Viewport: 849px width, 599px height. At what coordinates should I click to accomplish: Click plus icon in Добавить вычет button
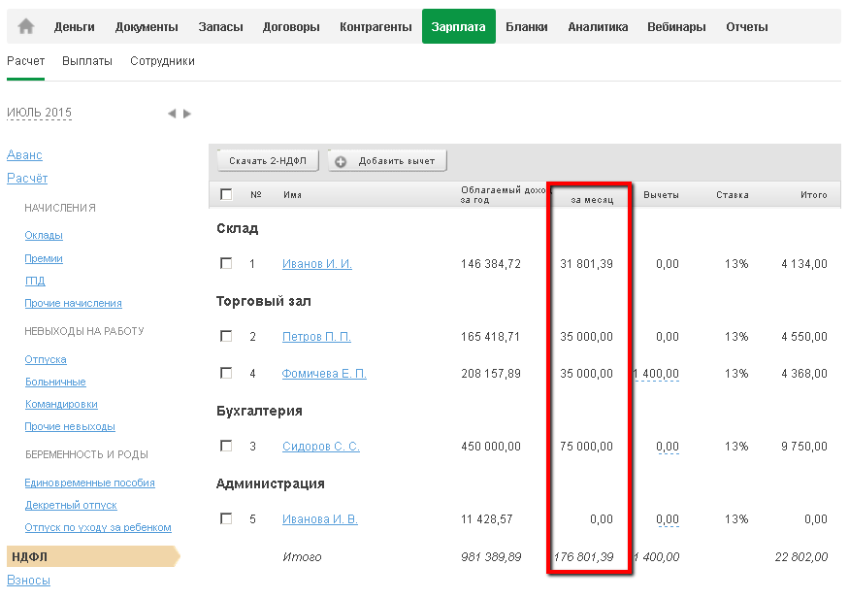[x=341, y=161]
